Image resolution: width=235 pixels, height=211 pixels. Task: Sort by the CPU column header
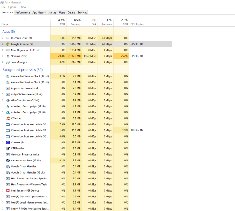pos(58,22)
